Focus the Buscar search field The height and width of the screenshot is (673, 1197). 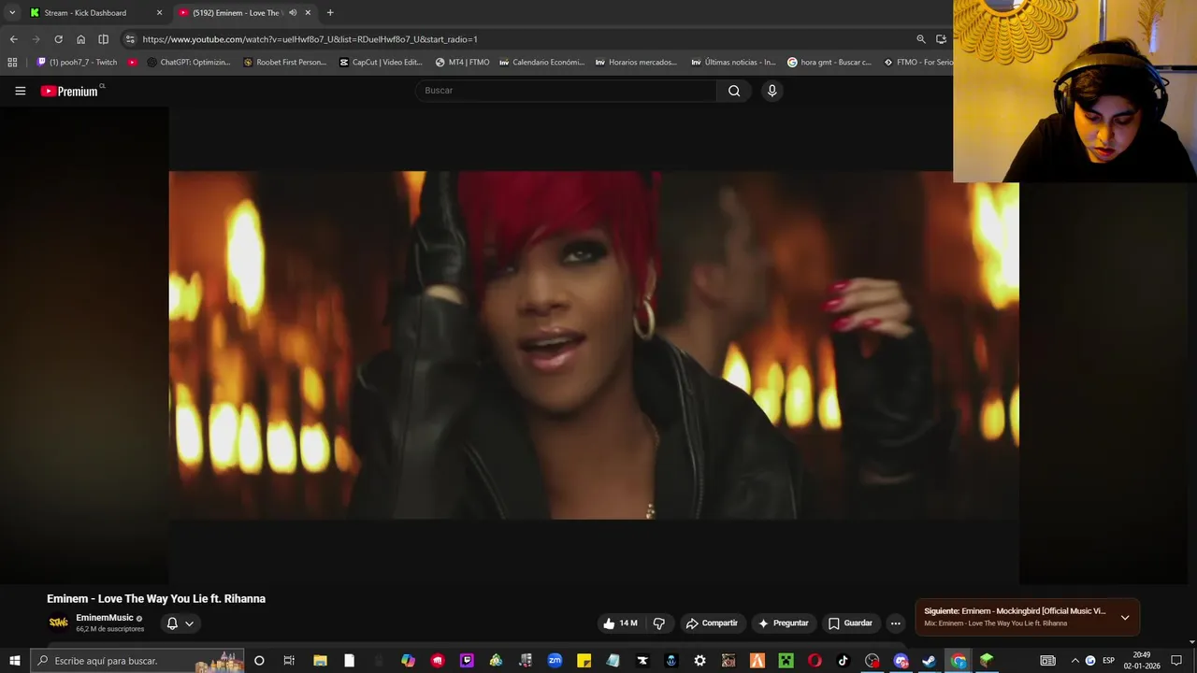pos(567,91)
